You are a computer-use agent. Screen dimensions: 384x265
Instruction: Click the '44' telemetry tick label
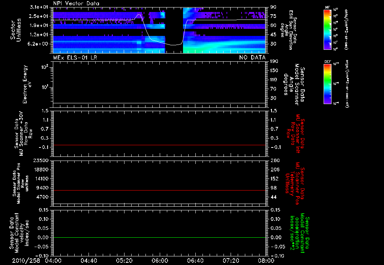273,197
